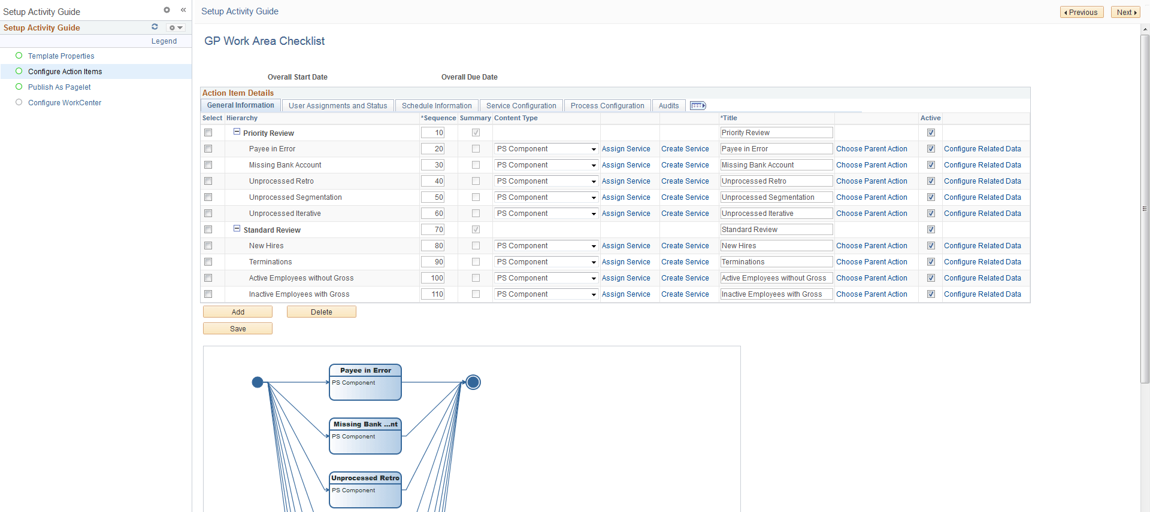
Task: Click Configure Related Data for Payee in Error
Action: (x=982, y=149)
